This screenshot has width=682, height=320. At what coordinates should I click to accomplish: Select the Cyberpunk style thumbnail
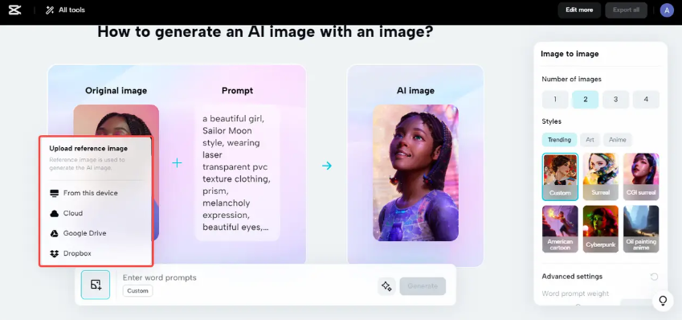tap(601, 229)
